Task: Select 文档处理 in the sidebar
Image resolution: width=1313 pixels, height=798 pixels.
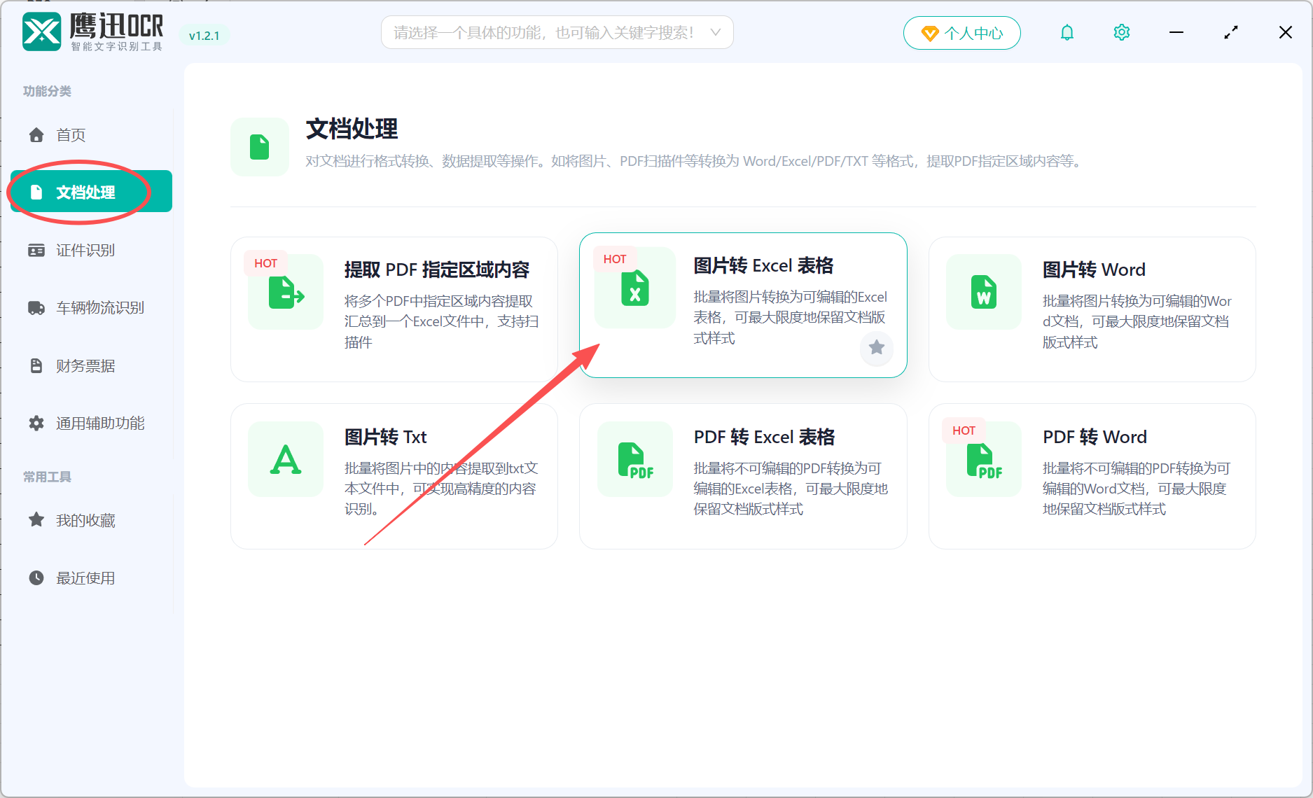Action: tap(91, 192)
